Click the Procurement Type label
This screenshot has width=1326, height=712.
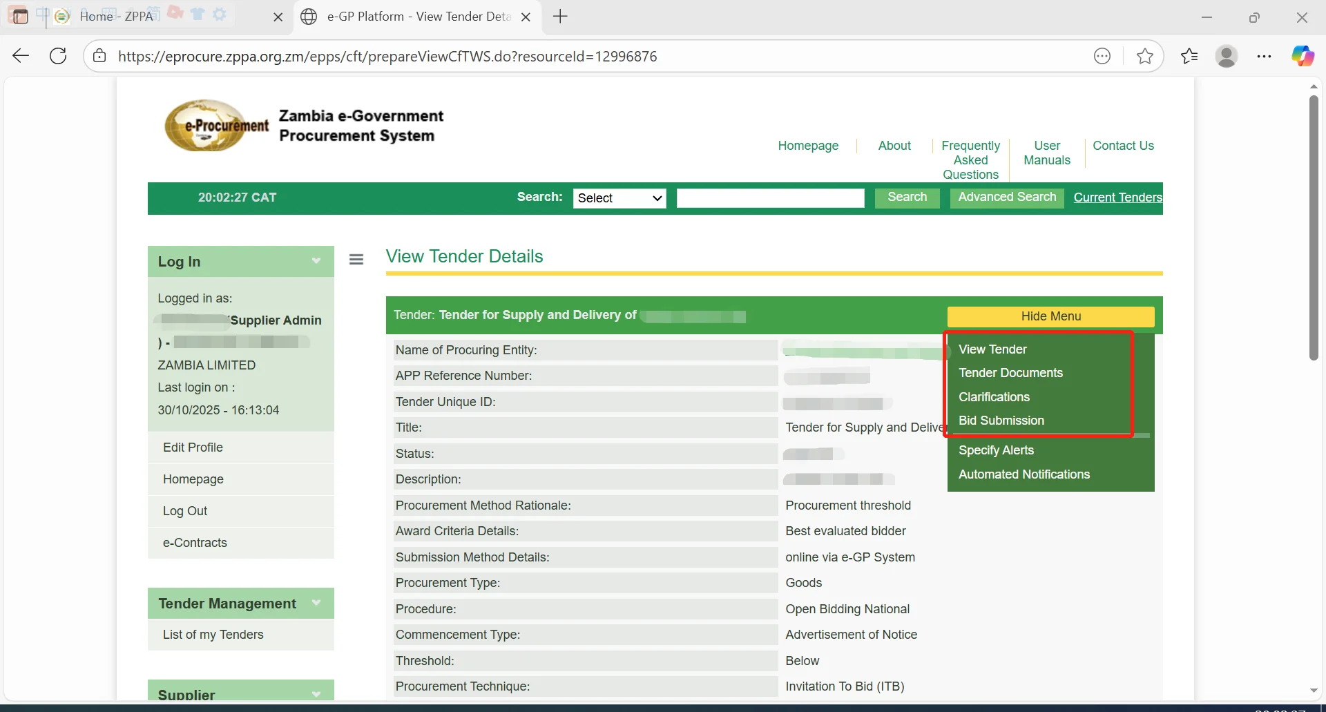tap(448, 583)
